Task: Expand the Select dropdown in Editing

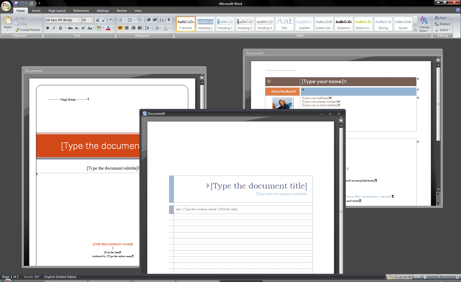Action: pyautogui.click(x=443, y=30)
